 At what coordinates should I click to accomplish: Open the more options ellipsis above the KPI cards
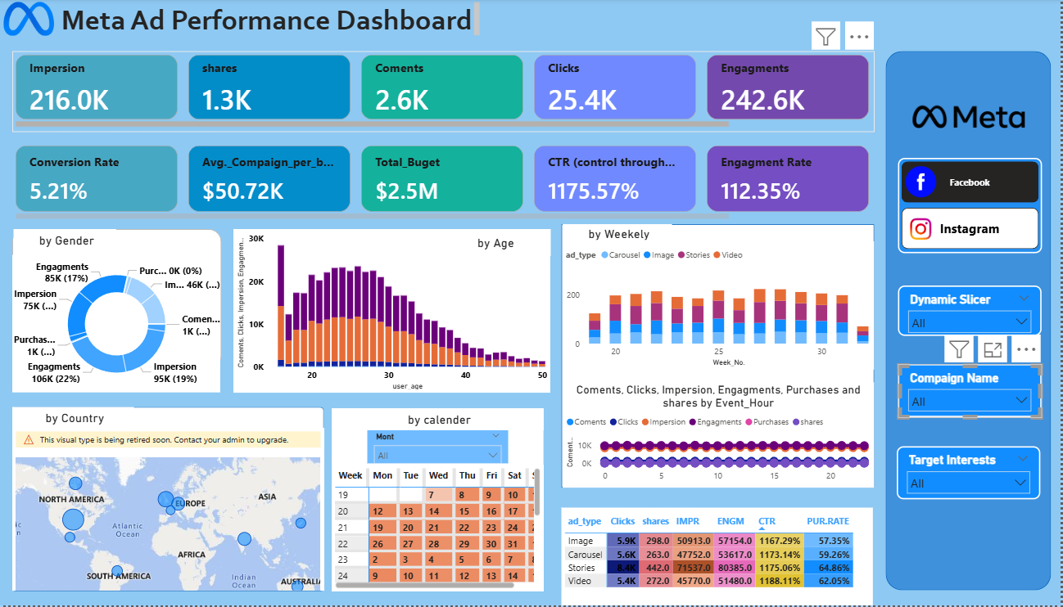pyautogui.click(x=859, y=37)
